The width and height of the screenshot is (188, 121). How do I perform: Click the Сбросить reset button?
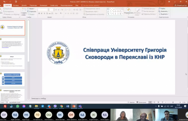[x=32, y=12]
